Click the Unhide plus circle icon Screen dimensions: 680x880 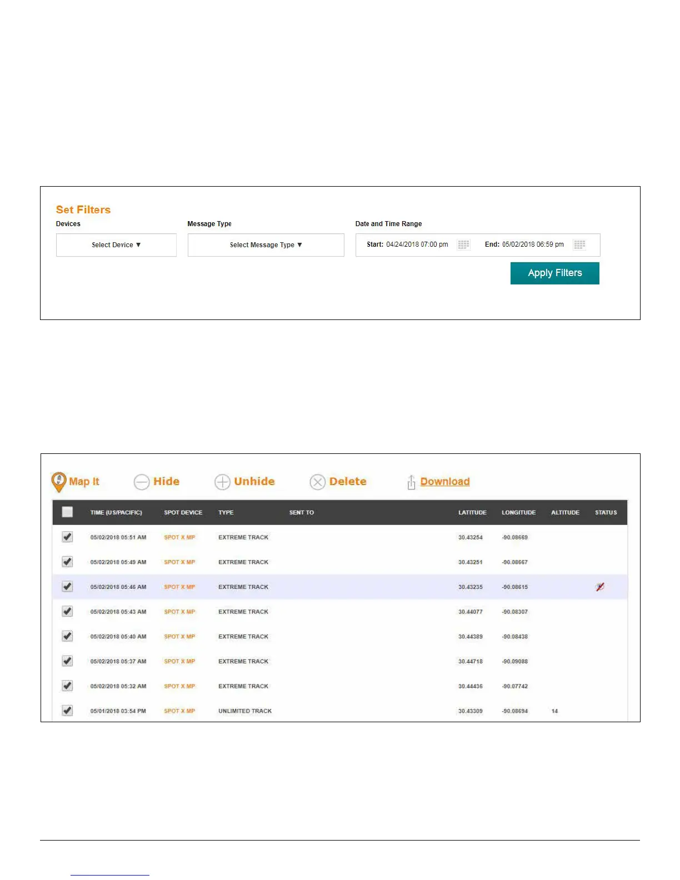click(222, 482)
